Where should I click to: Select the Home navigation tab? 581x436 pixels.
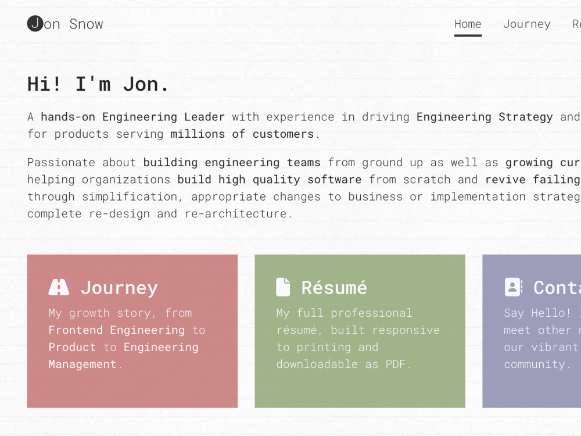click(468, 24)
